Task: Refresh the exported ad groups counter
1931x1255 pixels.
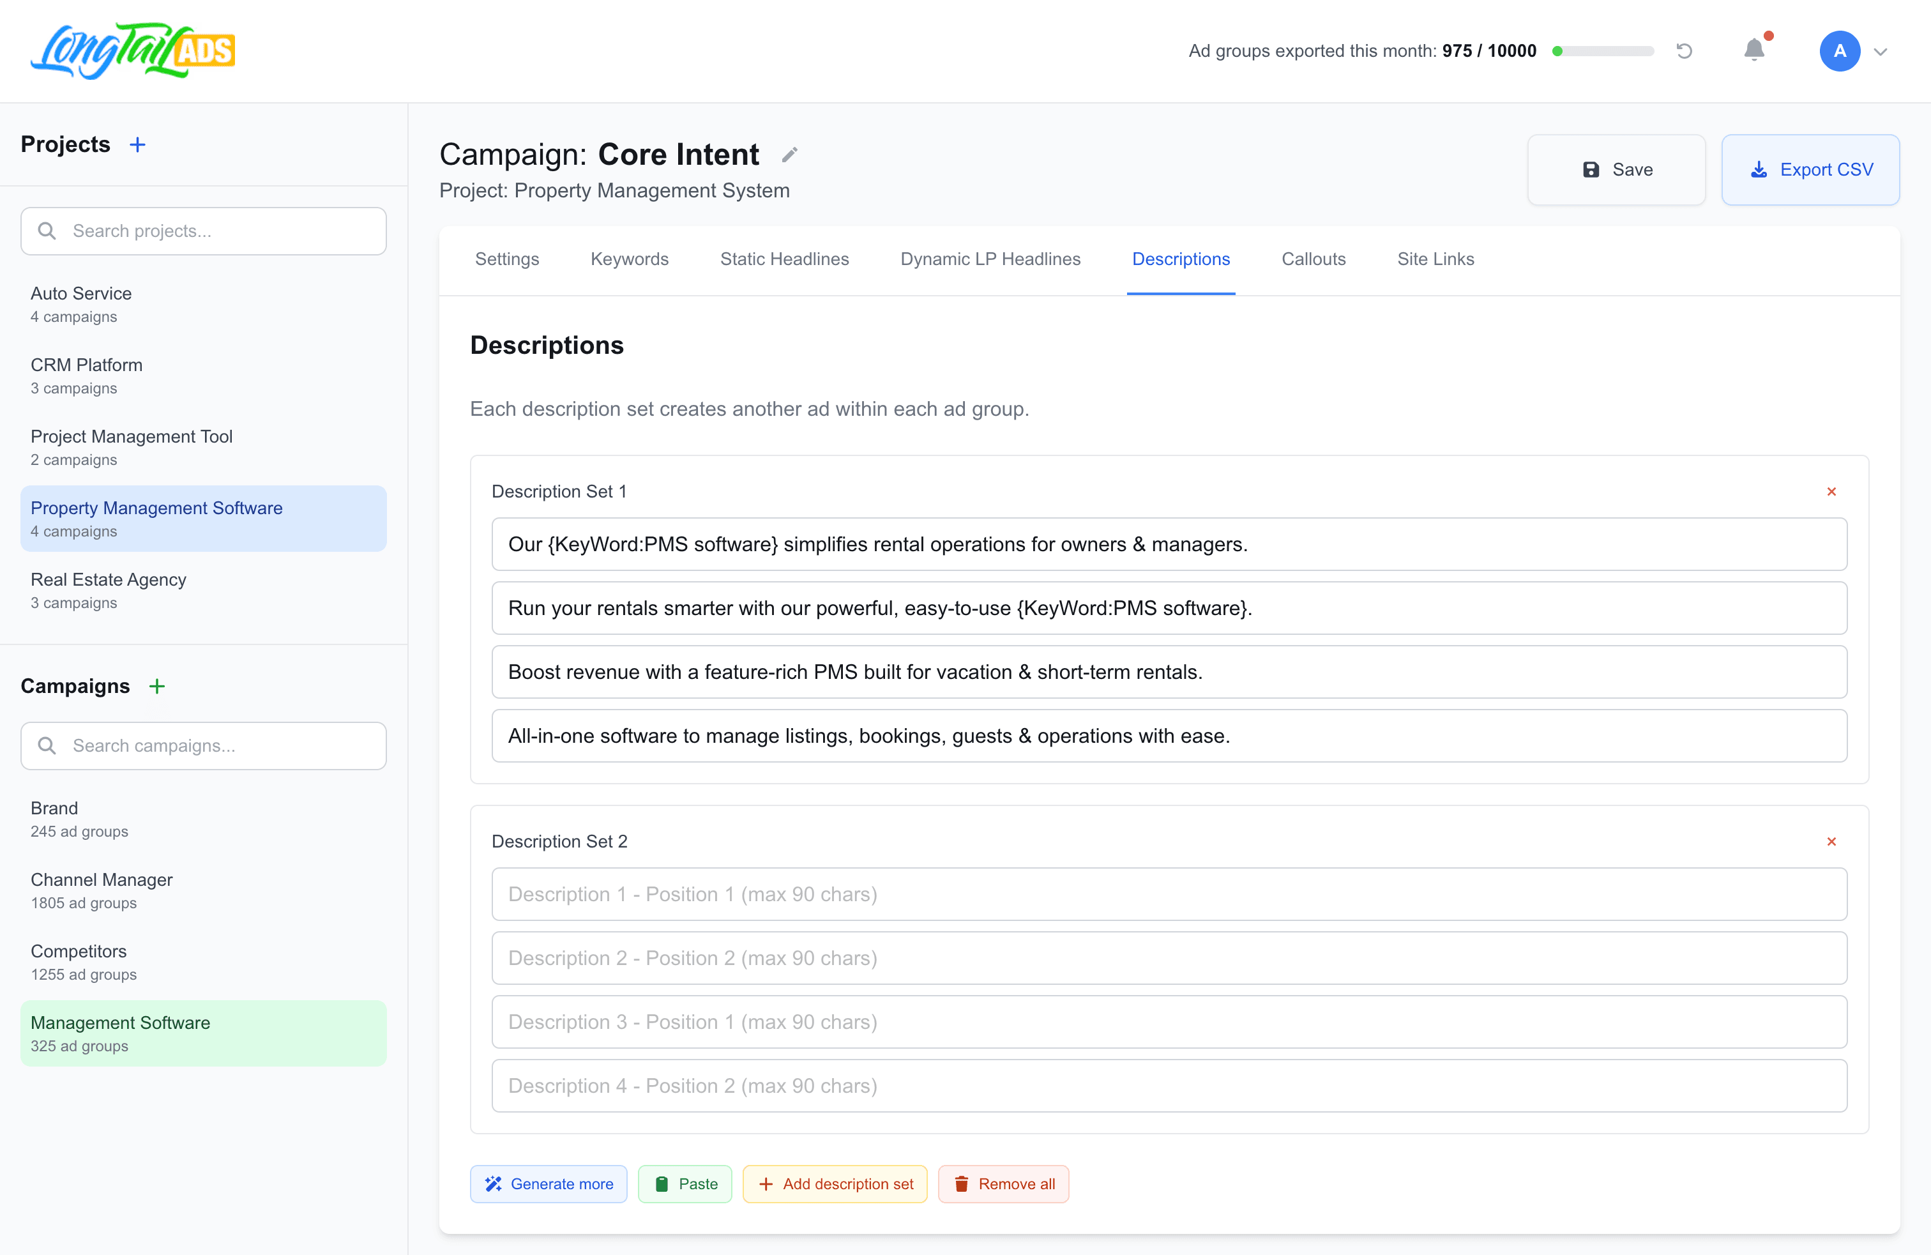Action: point(1685,51)
